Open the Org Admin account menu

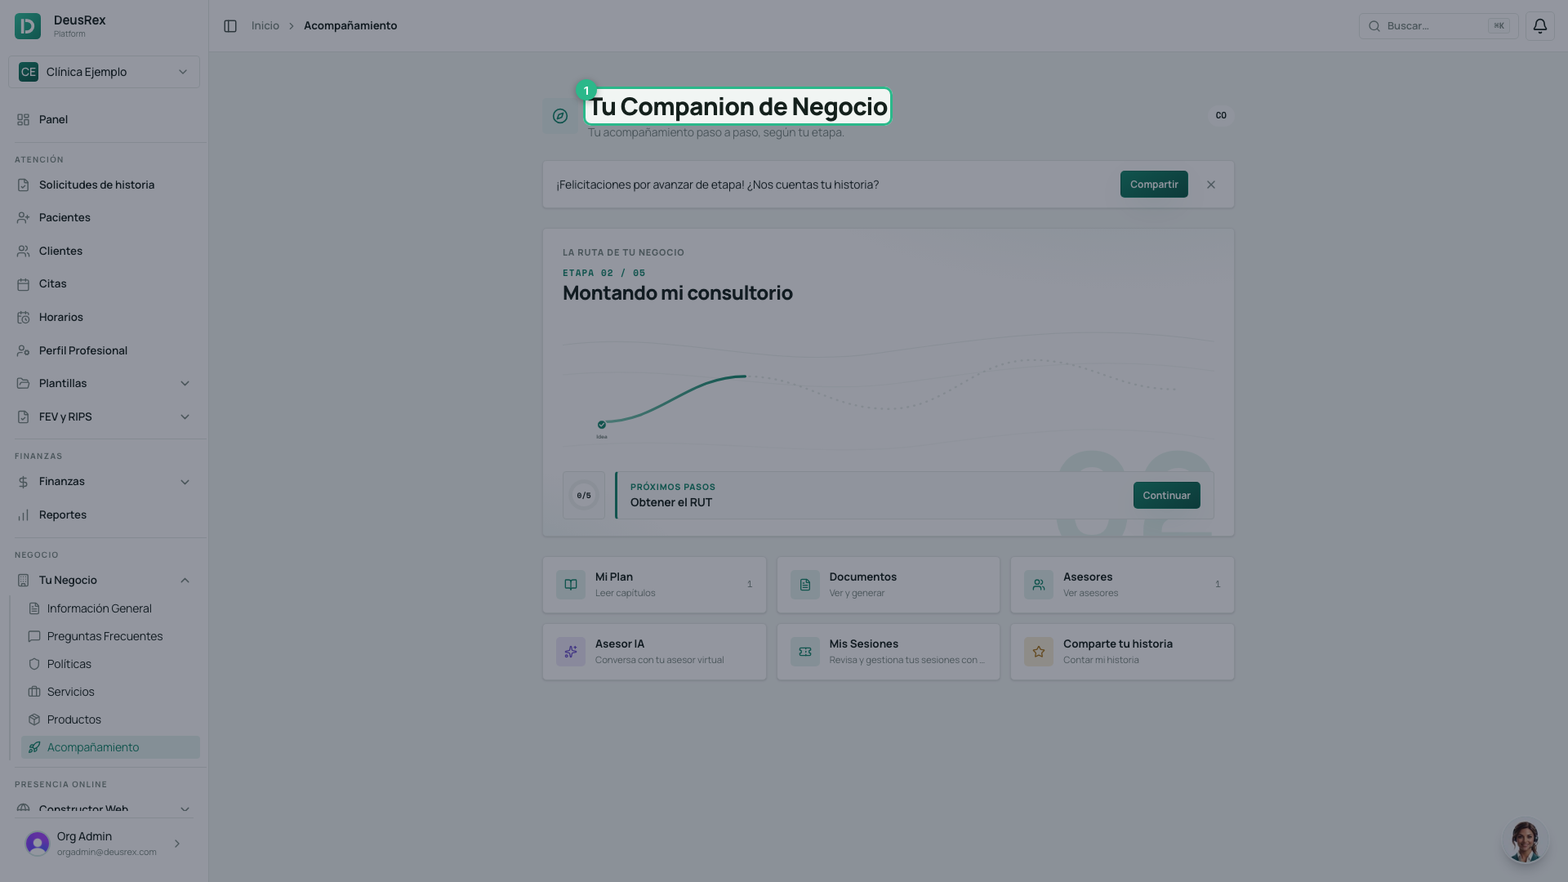tap(104, 844)
